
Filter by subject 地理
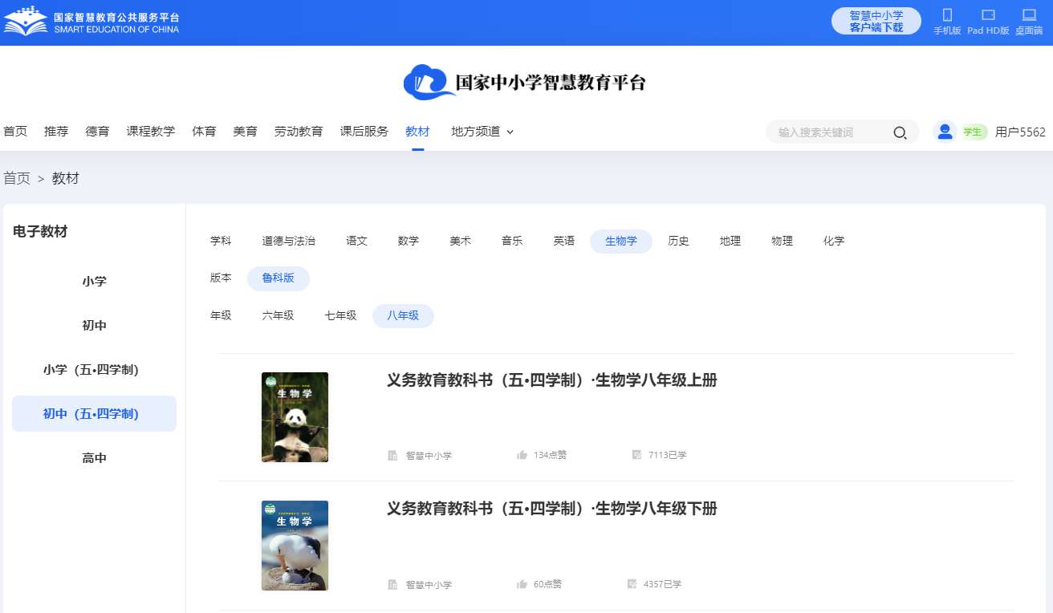coord(730,241)
